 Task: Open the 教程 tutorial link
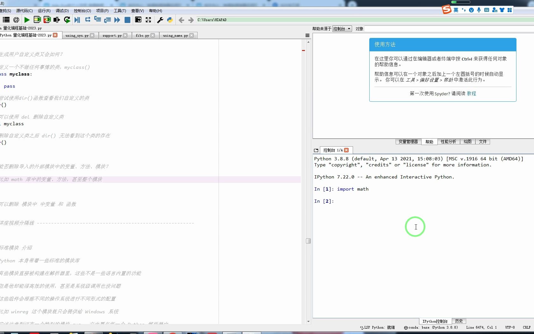coord(472,93)
